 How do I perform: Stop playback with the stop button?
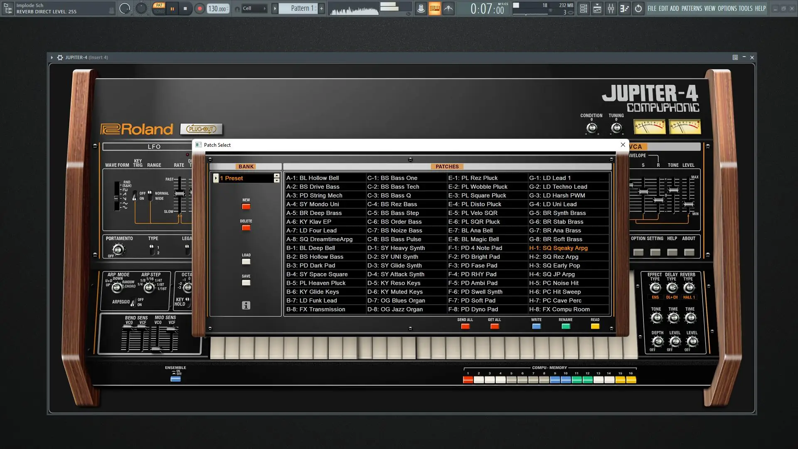[x=185, y=8]
